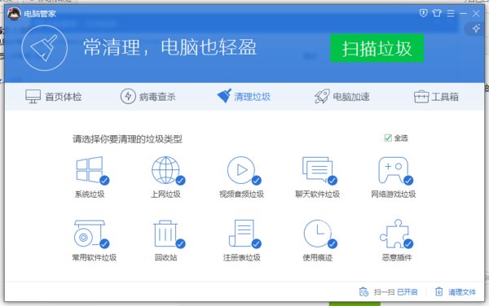Click the 网络游戏垃圾 label
489x306 pixels.
pos(394,195)
